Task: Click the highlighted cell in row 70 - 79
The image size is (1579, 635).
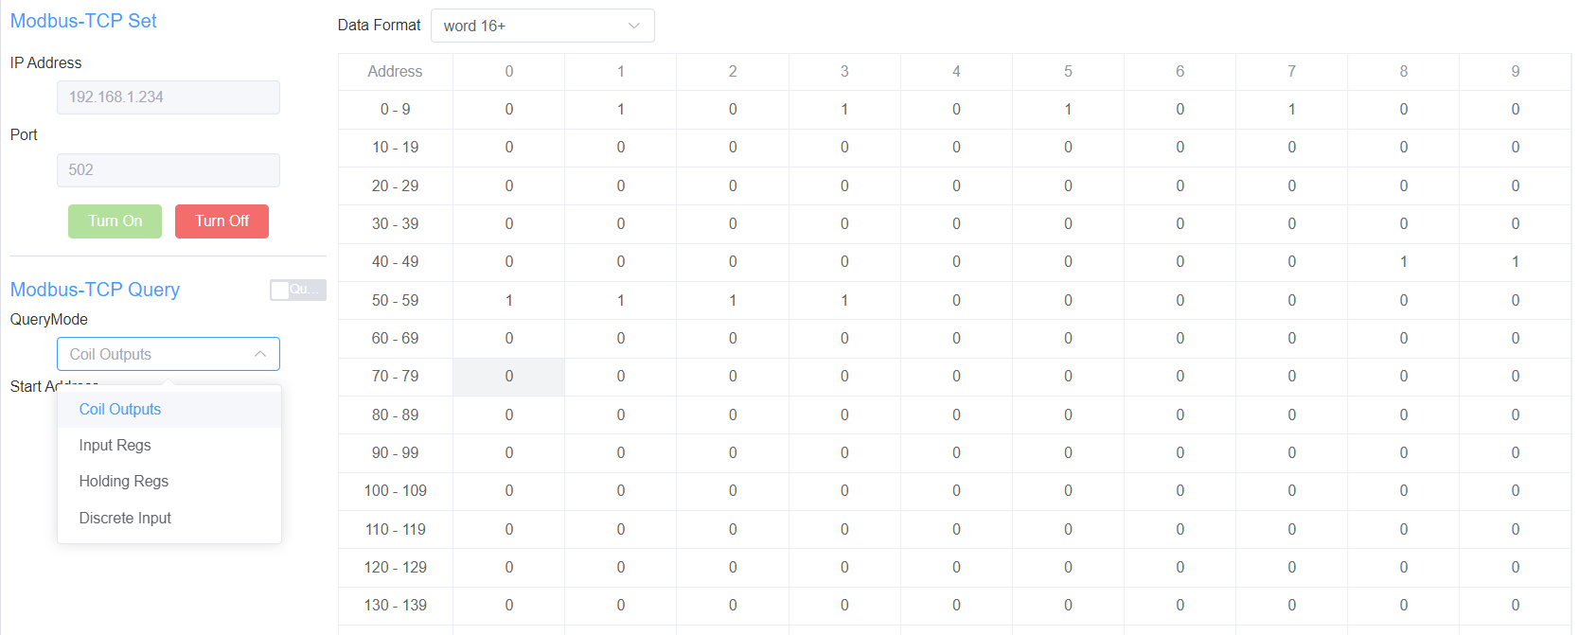Action: 508,377
